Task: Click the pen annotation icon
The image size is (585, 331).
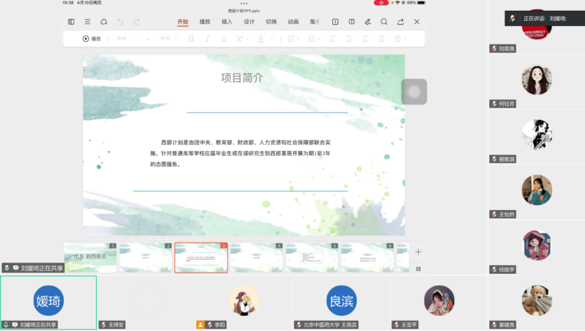Action: click(x=368, y=22)
